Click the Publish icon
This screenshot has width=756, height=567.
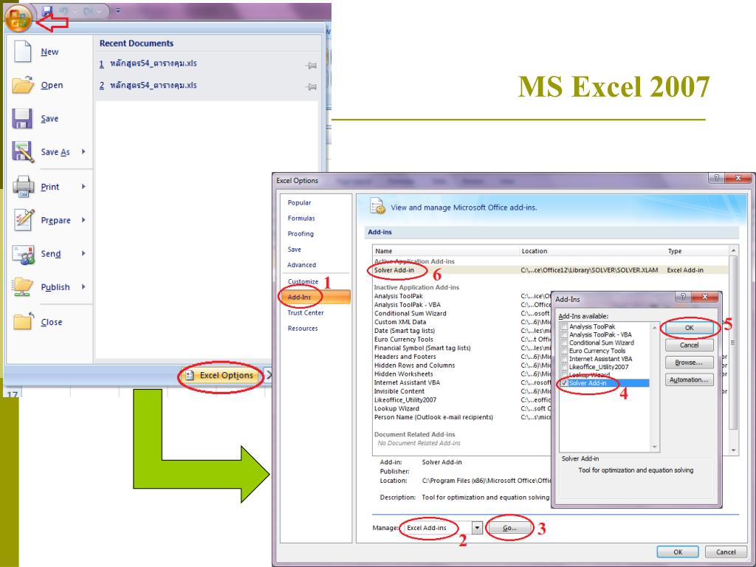pos(23,287)
